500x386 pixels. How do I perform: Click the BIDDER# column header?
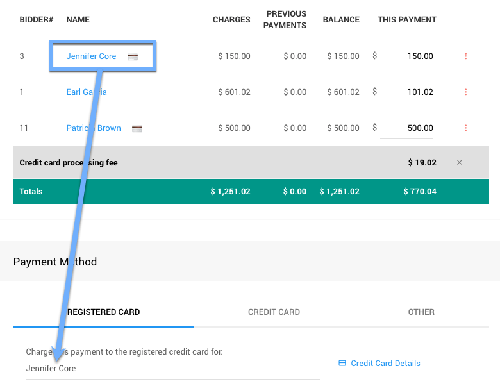37,20
